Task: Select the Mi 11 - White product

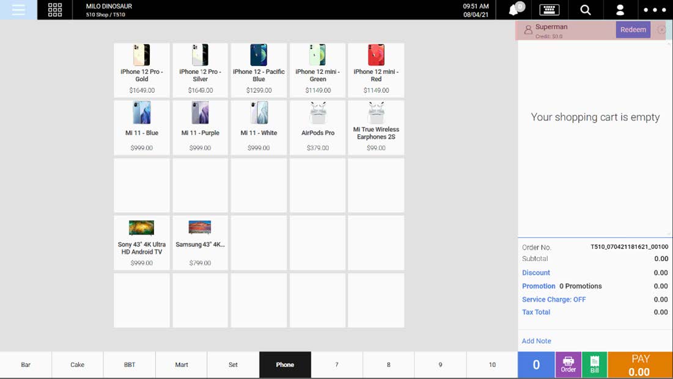Action: (x=259, y=128)
